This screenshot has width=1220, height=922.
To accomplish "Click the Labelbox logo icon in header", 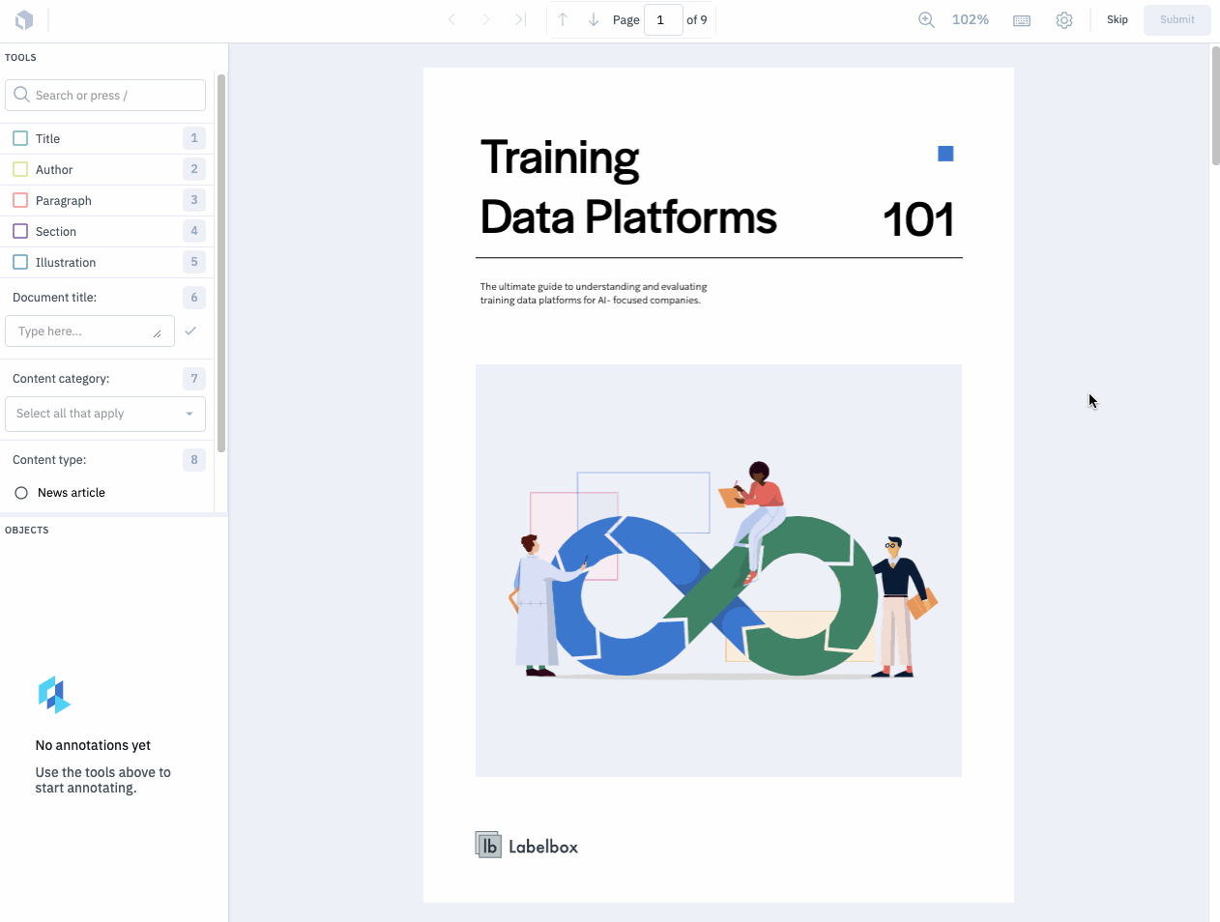I will [x=24, y=19].
